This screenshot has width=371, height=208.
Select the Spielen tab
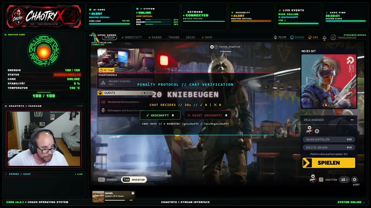110,37
